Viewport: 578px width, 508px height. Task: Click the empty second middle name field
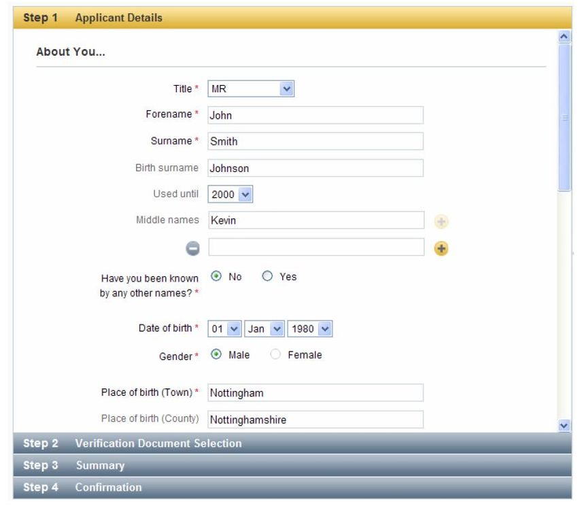click(x=316, y=247)
